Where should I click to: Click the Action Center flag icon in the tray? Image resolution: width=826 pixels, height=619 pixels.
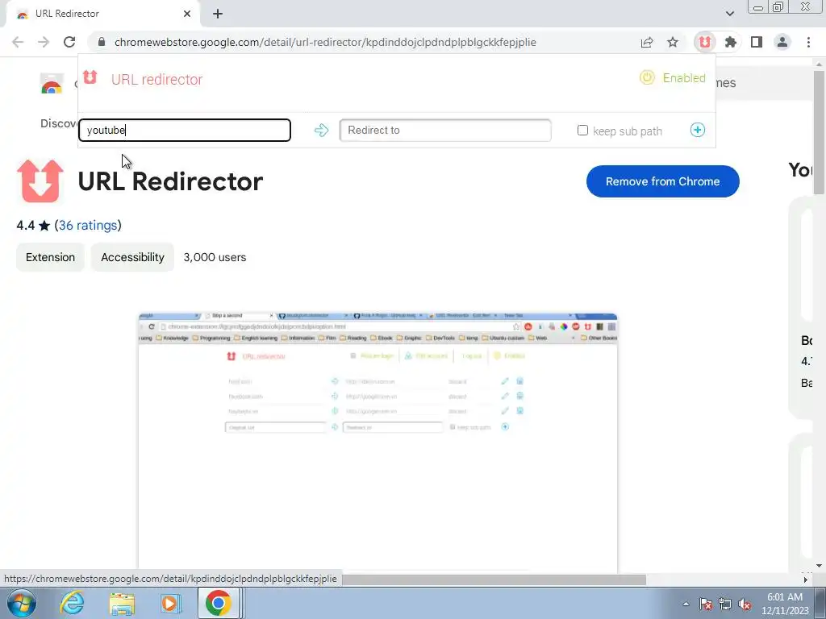tap(705, 604)
